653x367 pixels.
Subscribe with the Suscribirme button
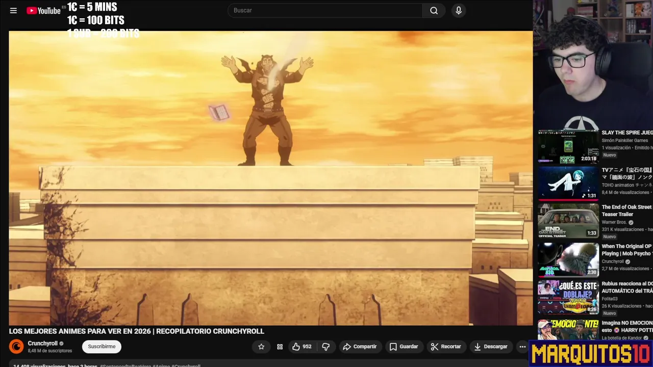pos(102,347)
